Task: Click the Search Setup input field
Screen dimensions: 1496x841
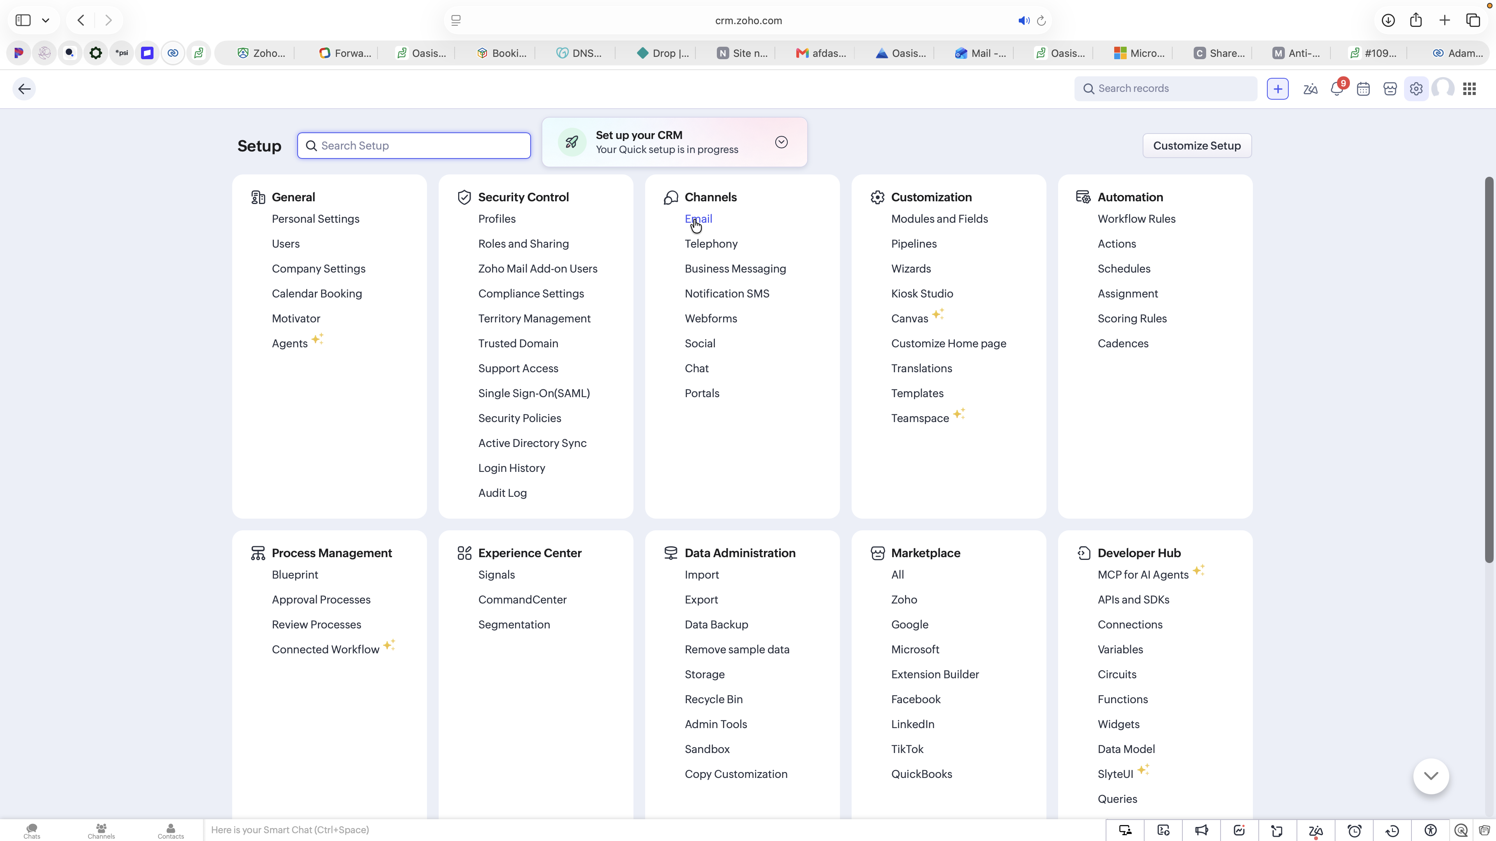Action: (414, 146)
